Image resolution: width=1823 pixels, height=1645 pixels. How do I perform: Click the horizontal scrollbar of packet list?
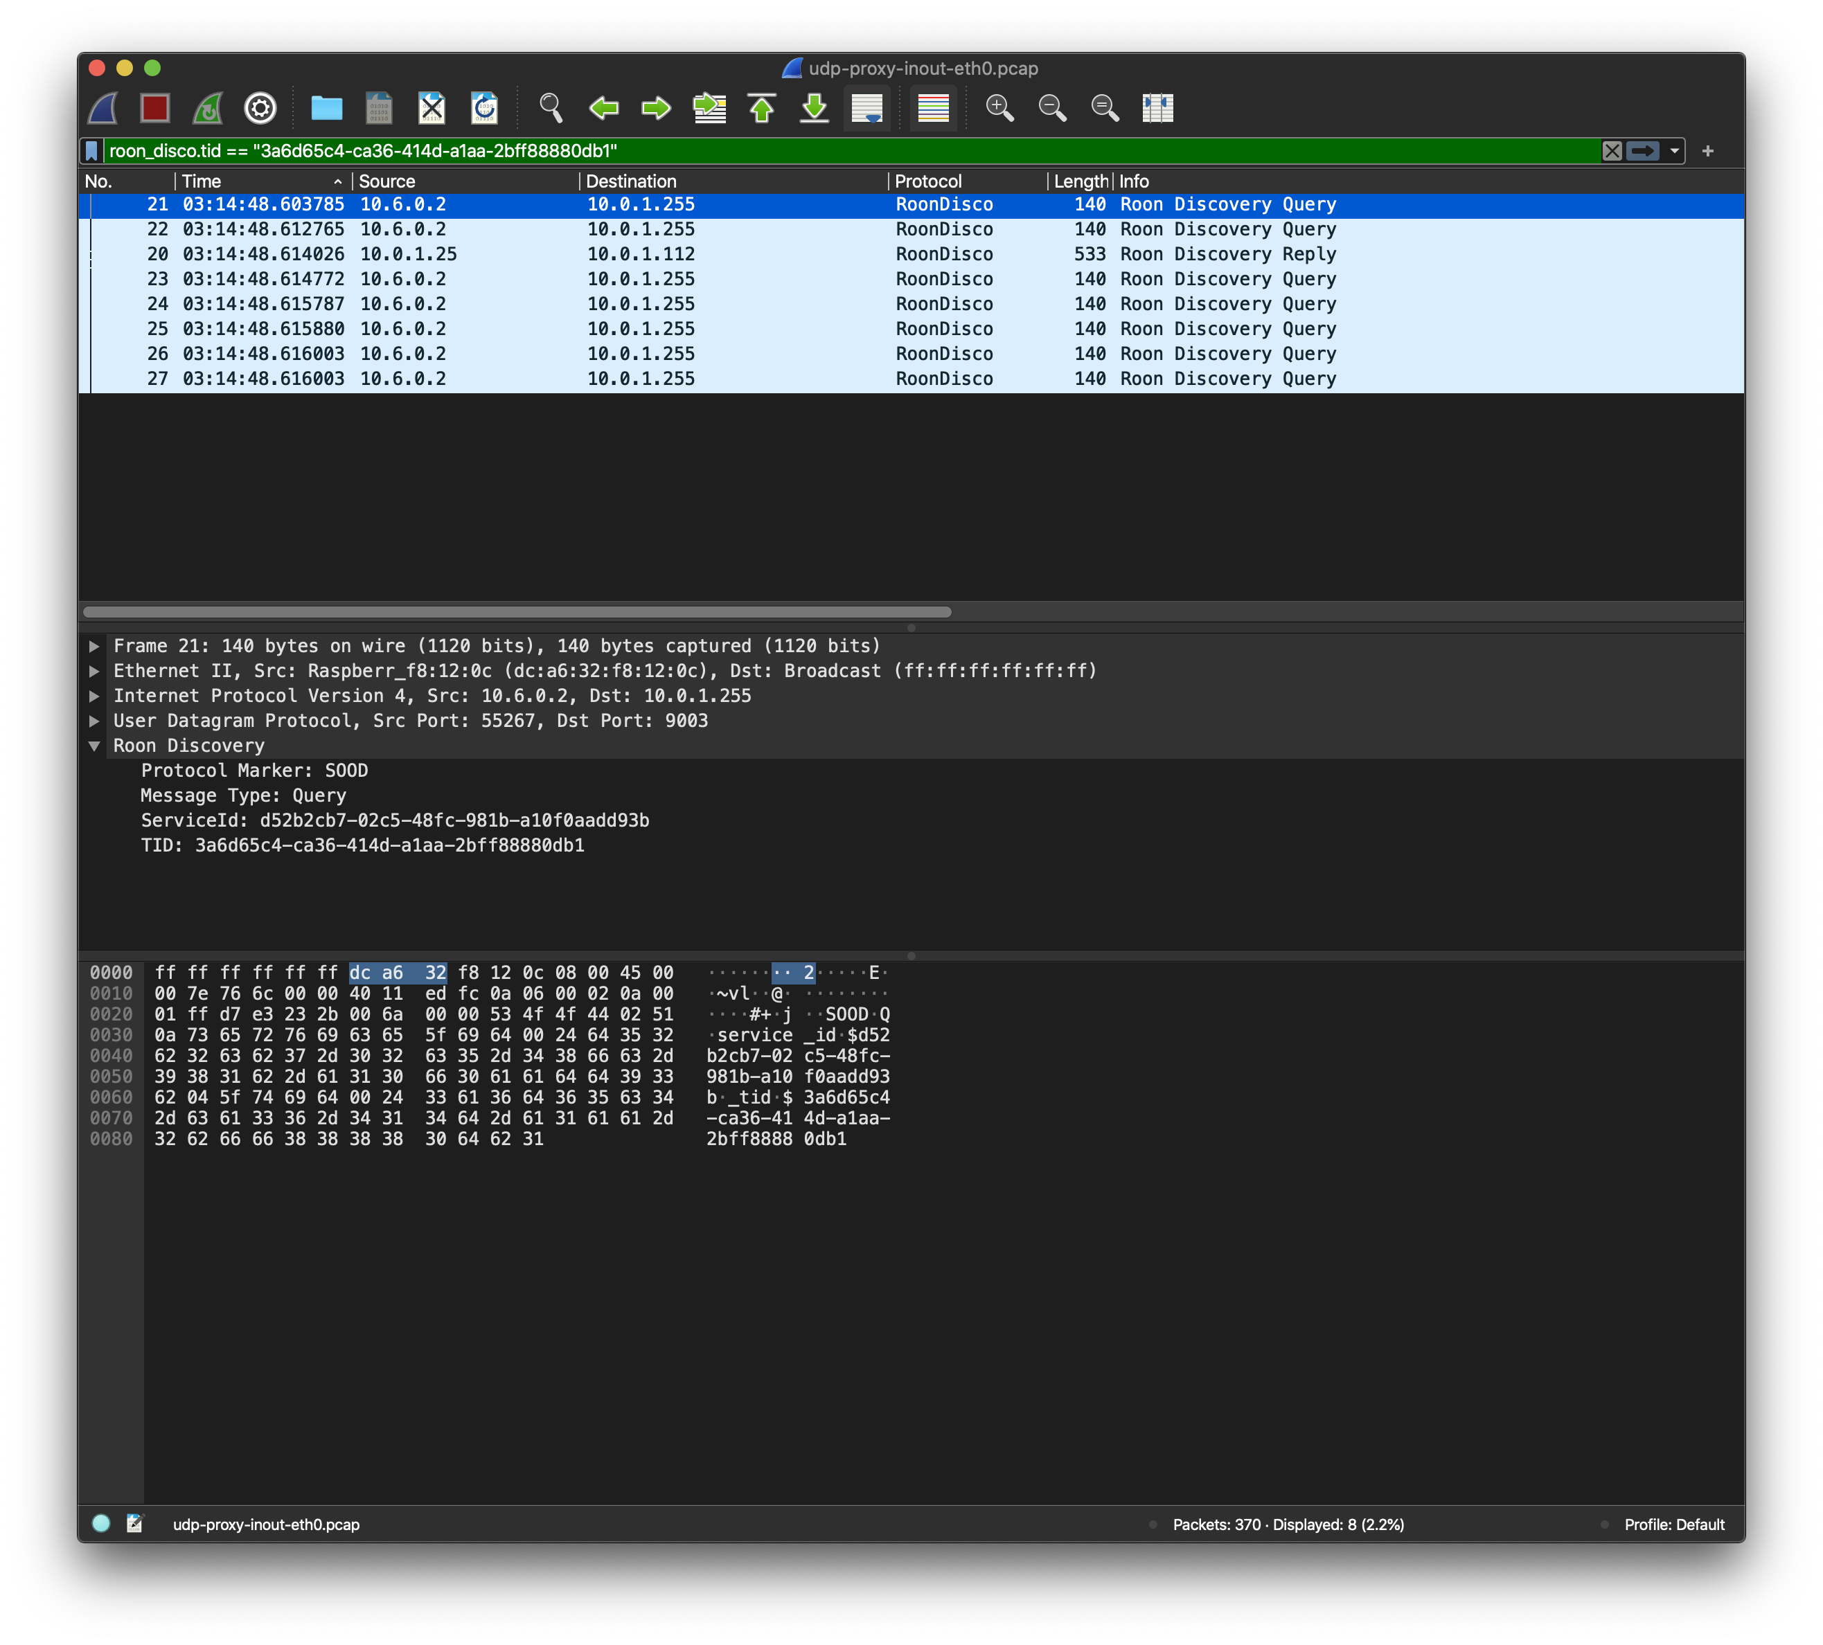(517, 612)
